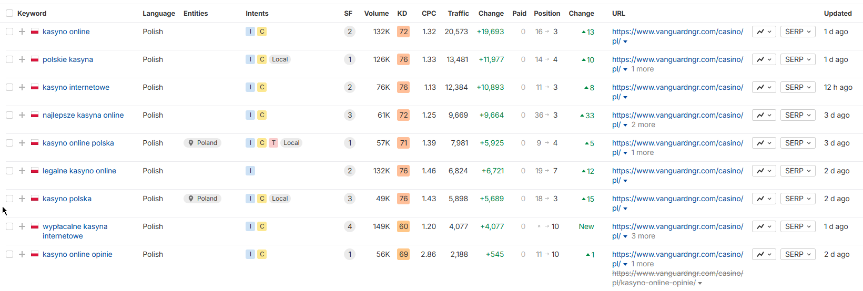Click SF count 4 for wypłacalne kasyna internetowe
The height and width of the screenshot is (291, 863).
click(350, 226)
